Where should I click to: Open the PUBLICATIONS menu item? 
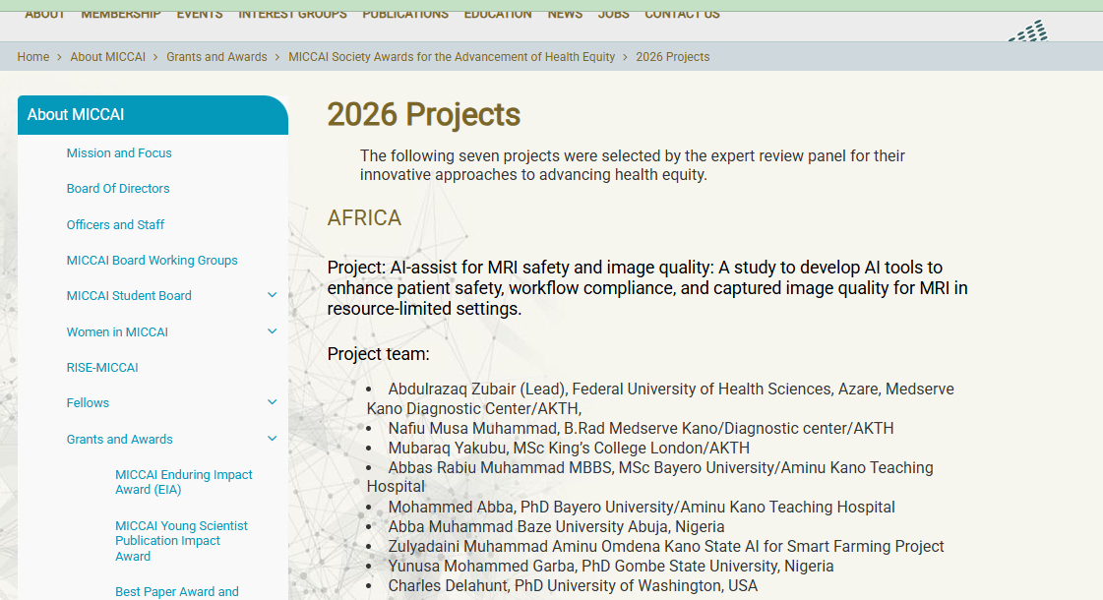pyautogui.click(x=405, y=14)
